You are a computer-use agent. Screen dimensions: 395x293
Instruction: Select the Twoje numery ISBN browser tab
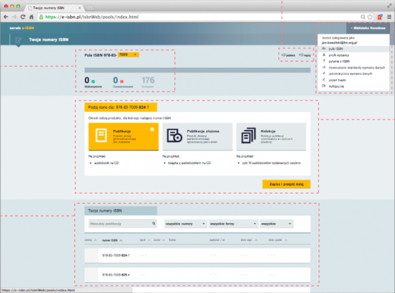[x=53, y=8]
